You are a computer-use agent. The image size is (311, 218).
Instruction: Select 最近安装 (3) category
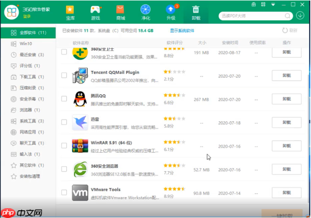coord(28,55)
